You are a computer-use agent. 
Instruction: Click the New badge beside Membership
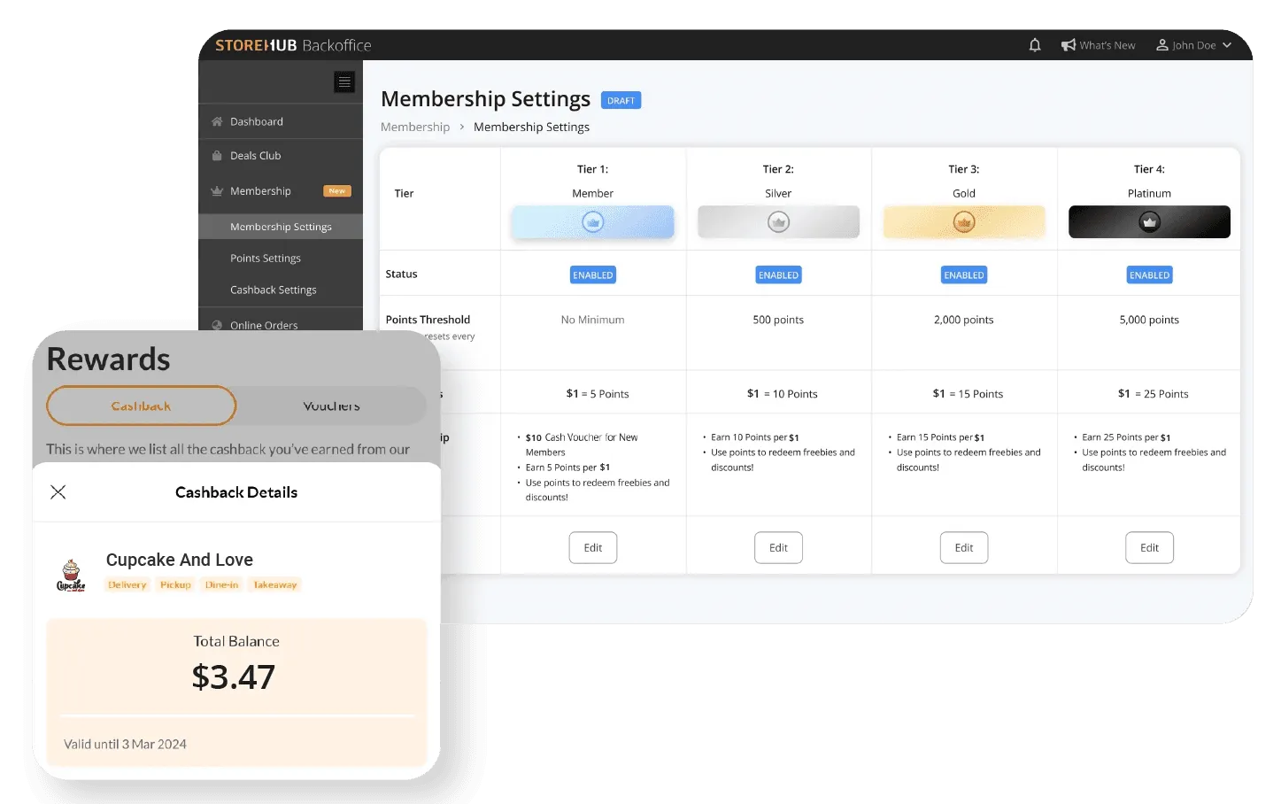337,191
